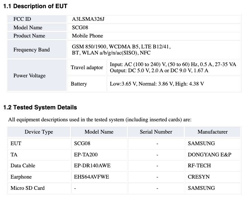250x199 pixels.
Task: Select the EP-DR140AWE model name cell
Action: tap(92, 166)
